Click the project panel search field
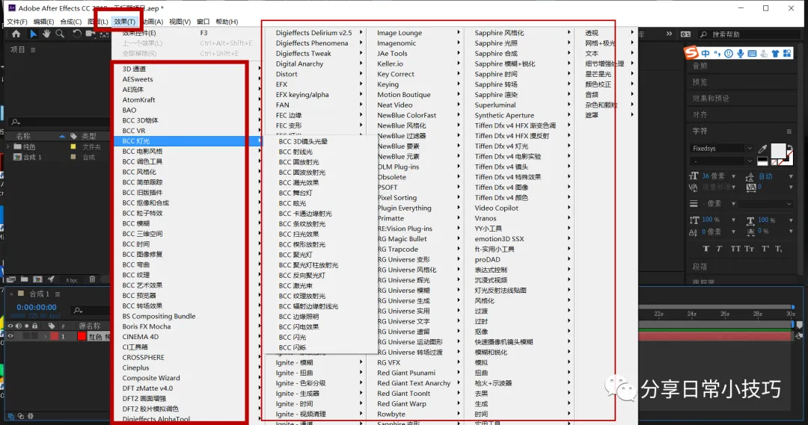Image resolution: width=808 pixels, height=425 pixels. (59, 122)
